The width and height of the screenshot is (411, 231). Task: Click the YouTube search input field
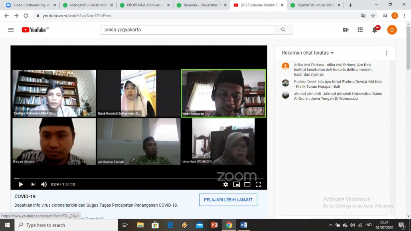tap(187, 30)
